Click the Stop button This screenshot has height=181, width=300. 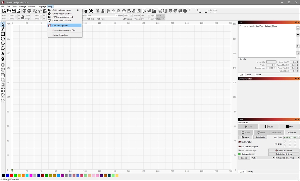[x=289, y=127]
